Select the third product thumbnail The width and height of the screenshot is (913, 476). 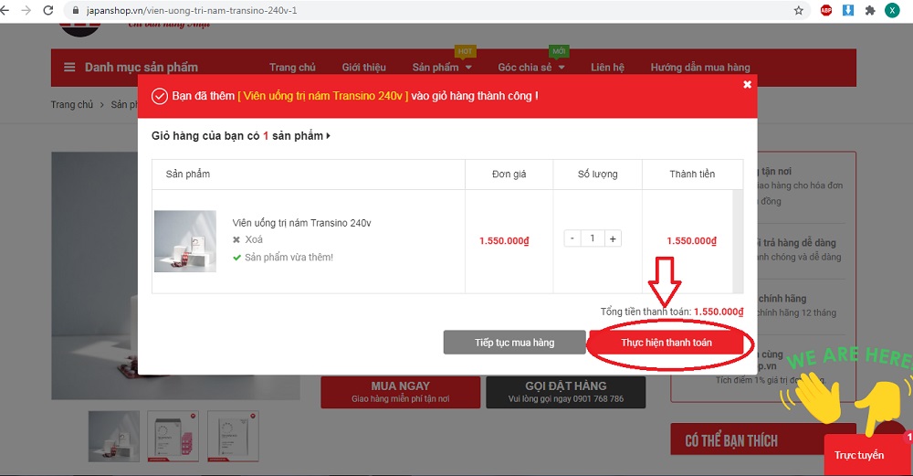[x=233, y=436]
